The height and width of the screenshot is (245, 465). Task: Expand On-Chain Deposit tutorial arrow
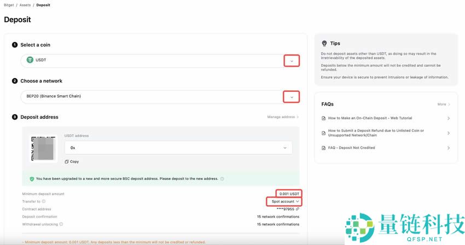pyautogui.click(x=449, y=118)
